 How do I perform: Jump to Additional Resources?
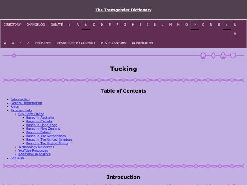(34, 154)
